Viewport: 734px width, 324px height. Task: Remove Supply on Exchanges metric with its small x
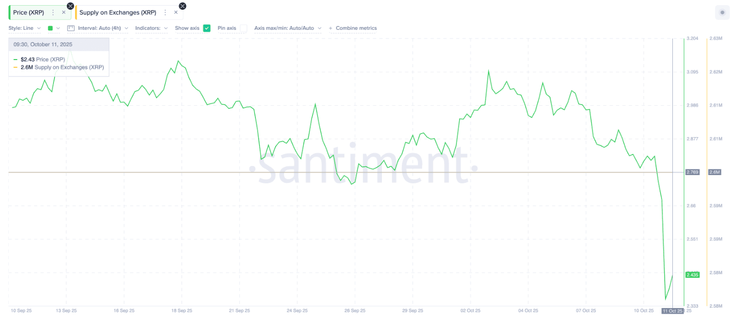coord(176,12)
